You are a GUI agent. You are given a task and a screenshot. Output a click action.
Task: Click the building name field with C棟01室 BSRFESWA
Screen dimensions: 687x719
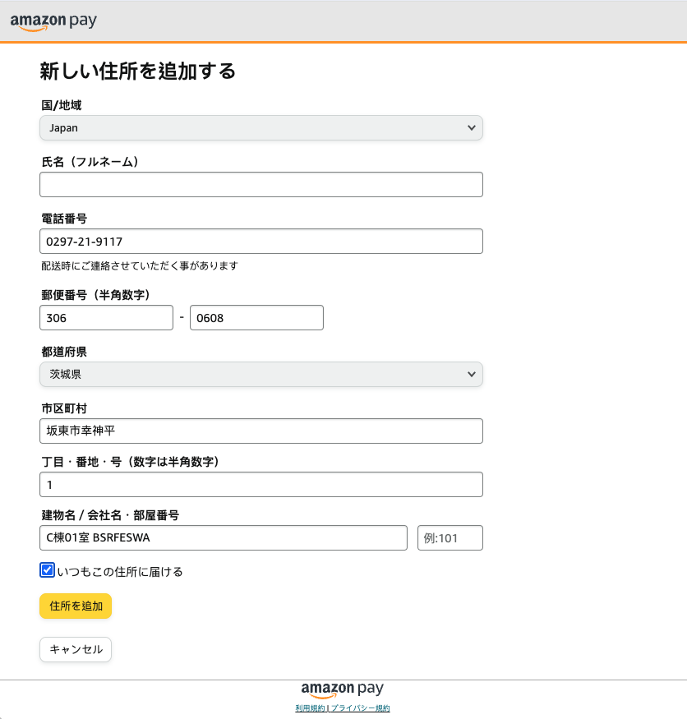coord(223,538)
